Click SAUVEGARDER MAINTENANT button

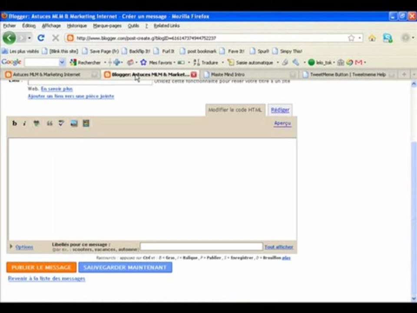[x=125, y=267]
